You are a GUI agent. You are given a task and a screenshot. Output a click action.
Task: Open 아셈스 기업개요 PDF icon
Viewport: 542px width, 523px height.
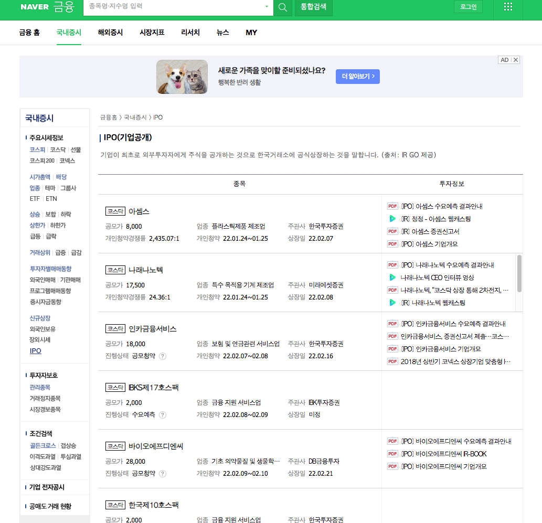(x=392, y=244)
